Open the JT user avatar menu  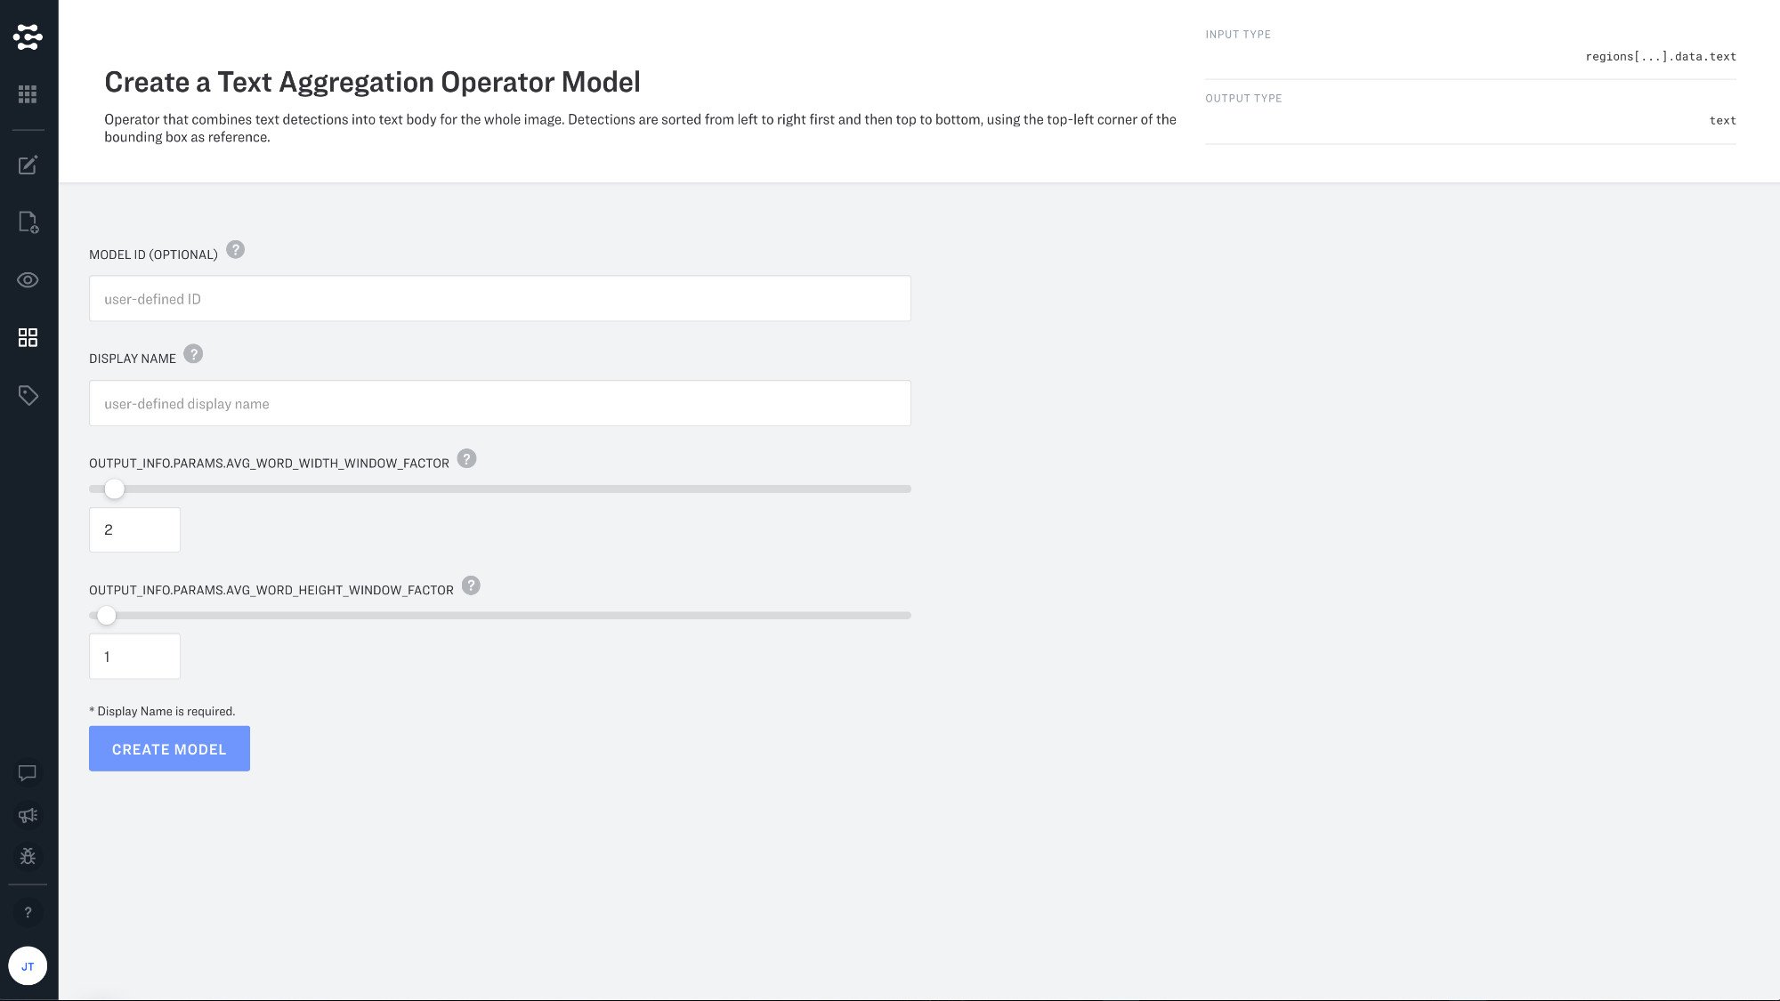tap(28, 966)
